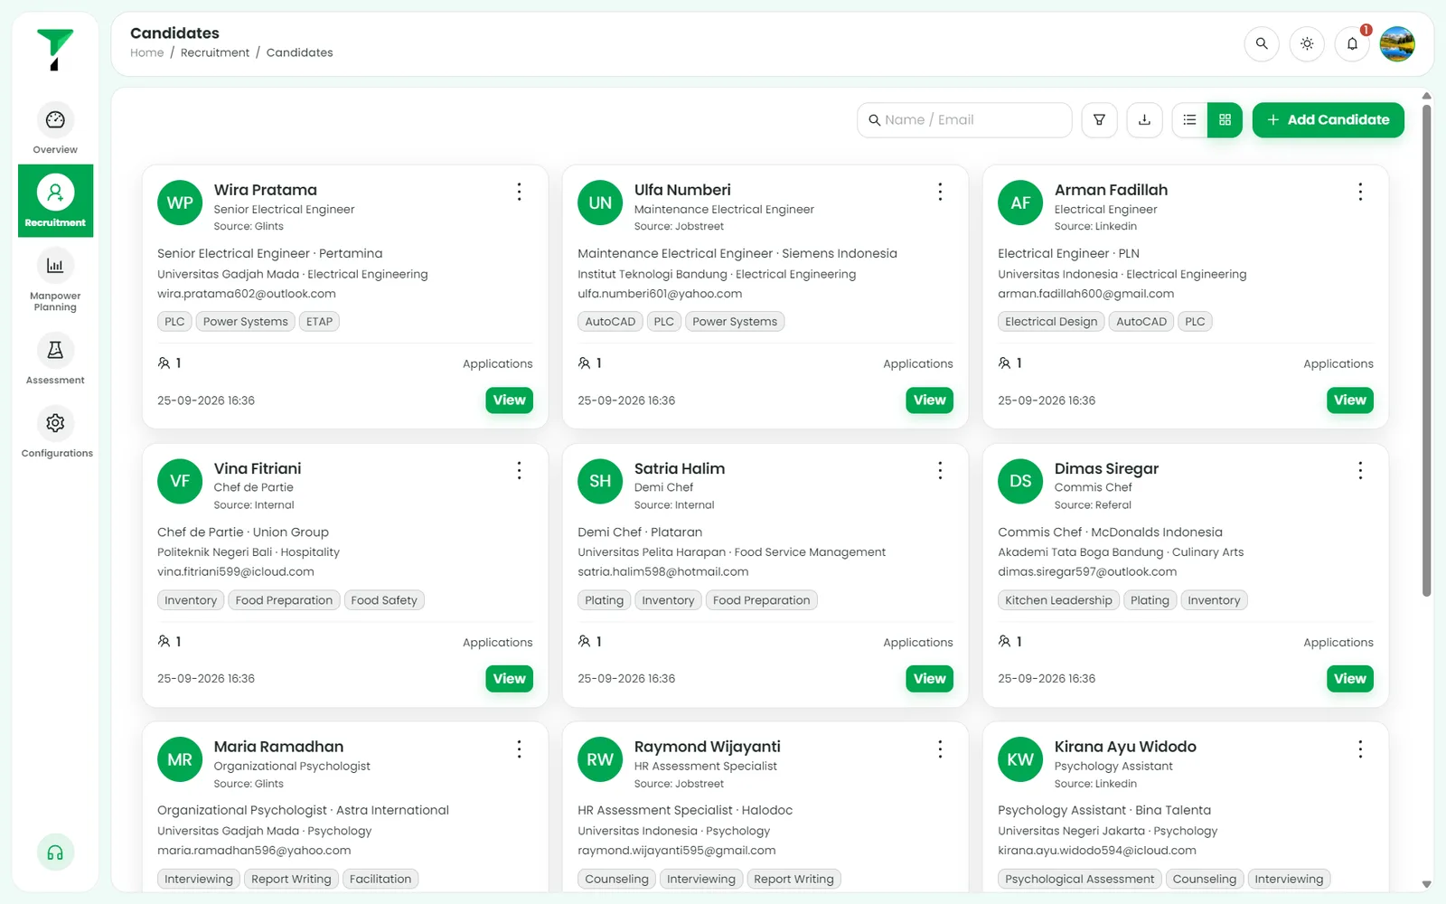View Satria Halim's candidate profile
This screenshot has height=904, width=1446.
[x=929, y=678]
